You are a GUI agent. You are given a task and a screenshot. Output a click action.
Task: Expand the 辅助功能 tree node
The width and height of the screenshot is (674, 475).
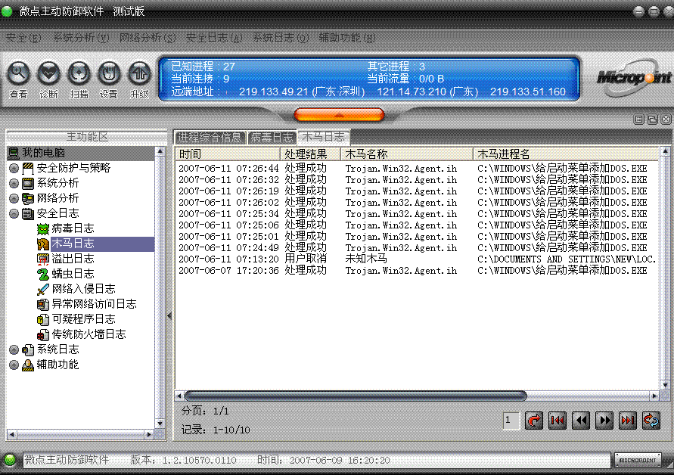click(14, 365)
